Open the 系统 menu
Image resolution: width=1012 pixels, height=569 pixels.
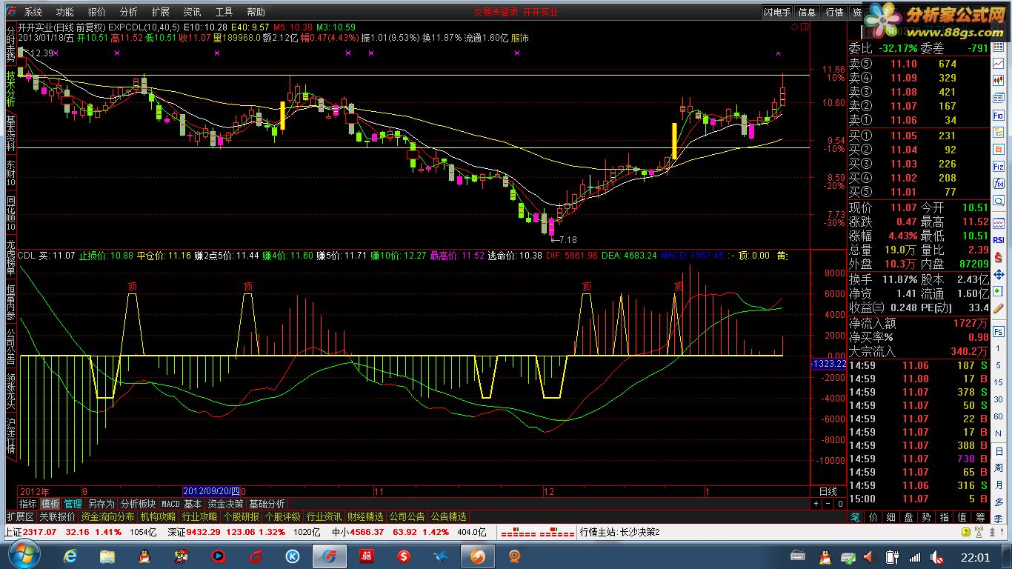33,12
